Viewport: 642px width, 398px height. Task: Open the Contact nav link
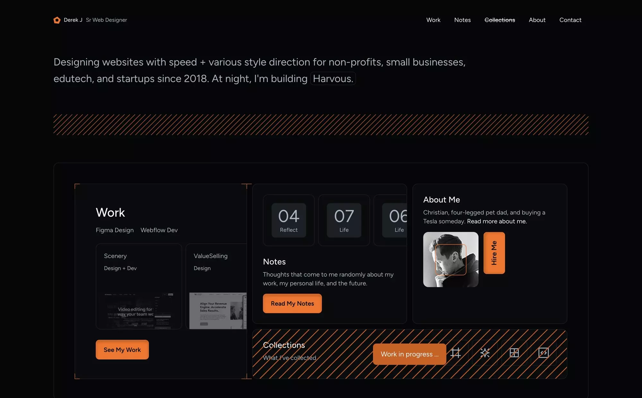tap(570, 20)
